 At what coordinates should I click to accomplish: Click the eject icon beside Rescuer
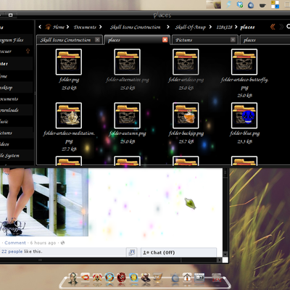28,51
